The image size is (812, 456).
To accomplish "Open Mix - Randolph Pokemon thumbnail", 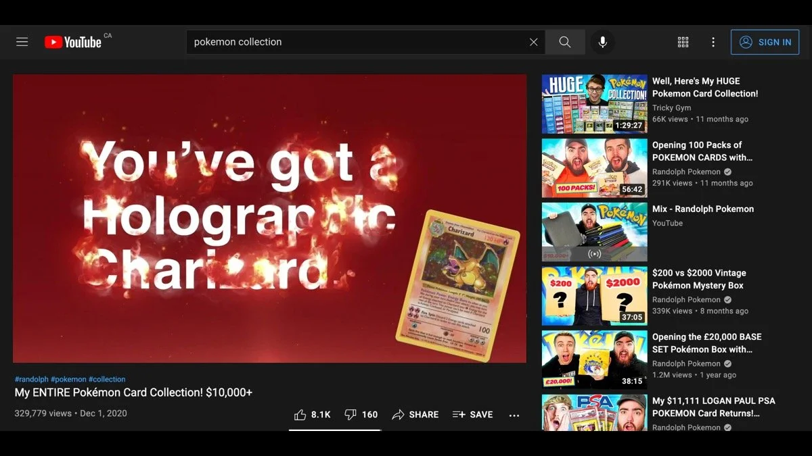I will point(594,232).
